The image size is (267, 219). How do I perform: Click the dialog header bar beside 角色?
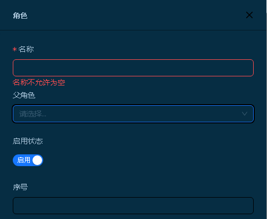[133, 15]
